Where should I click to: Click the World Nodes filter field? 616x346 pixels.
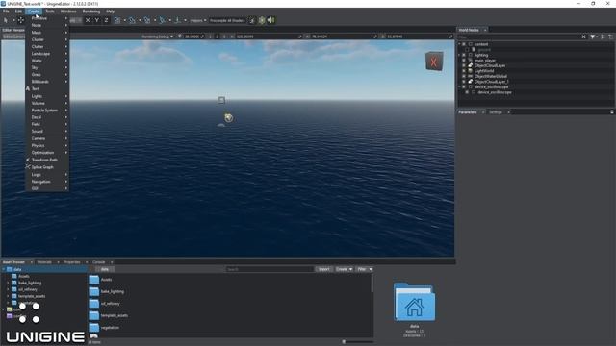tap(519, 37)
